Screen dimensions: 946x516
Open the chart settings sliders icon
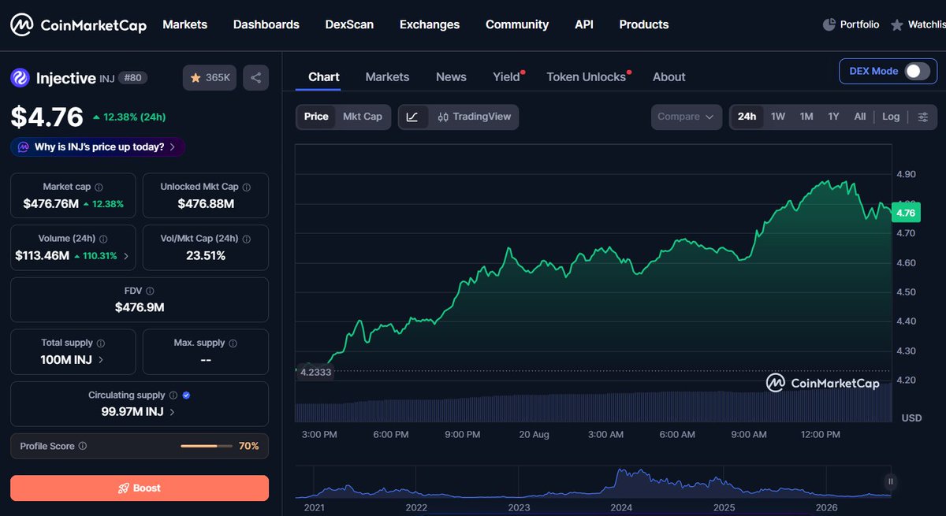[923, 117]
